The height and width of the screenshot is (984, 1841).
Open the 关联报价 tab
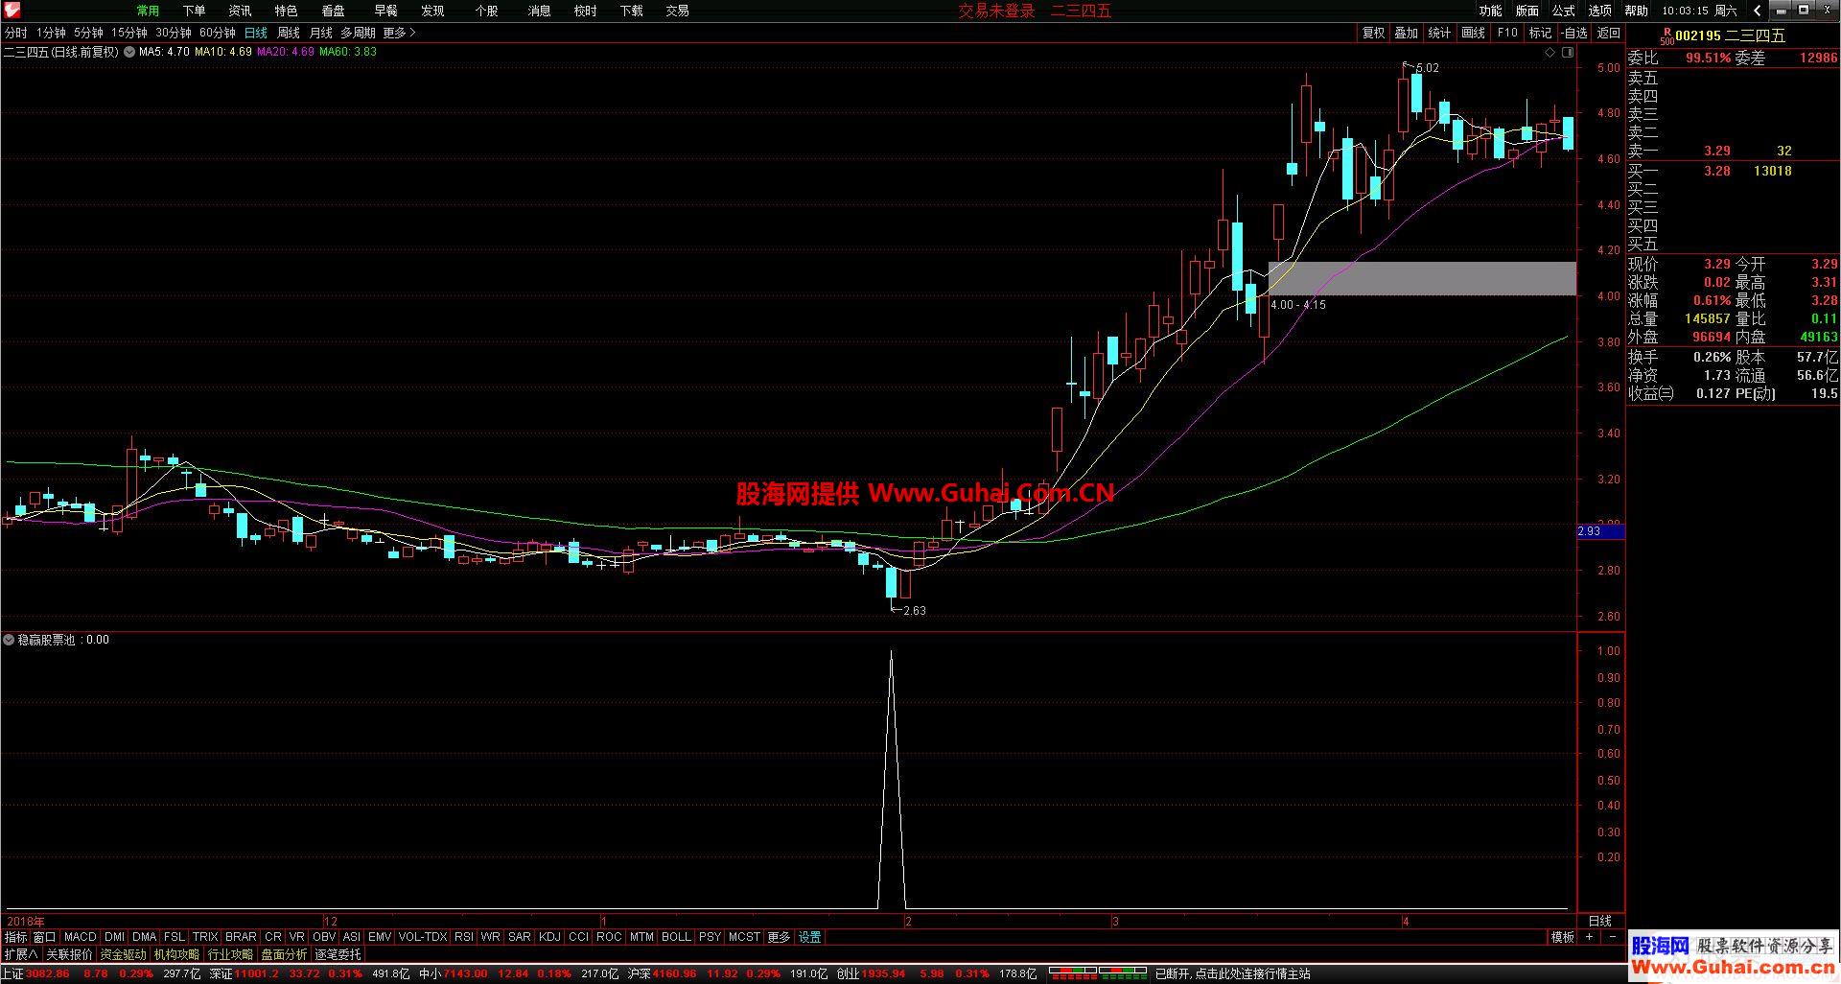pyautogui.click(x=70, y=954)
